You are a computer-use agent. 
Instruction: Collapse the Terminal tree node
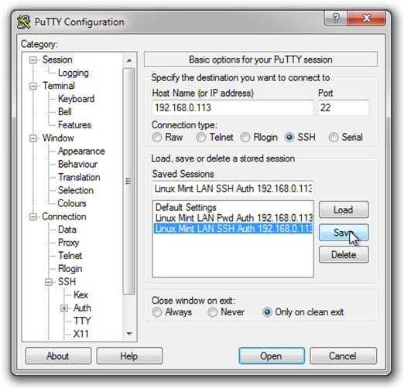pyautogui.click(x=33, y=86)
